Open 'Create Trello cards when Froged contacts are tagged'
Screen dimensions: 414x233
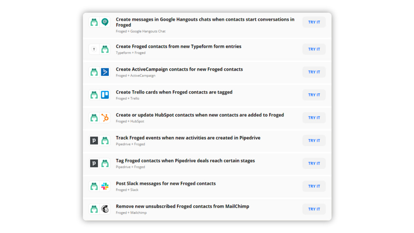tap(174, 92)
